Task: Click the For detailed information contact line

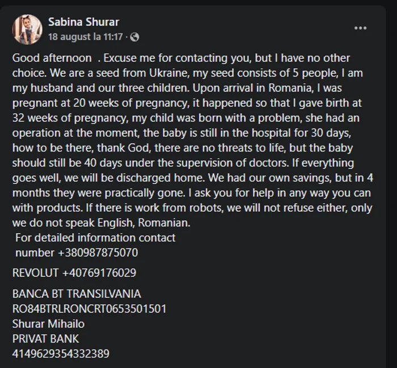Action: click(95, 238)
